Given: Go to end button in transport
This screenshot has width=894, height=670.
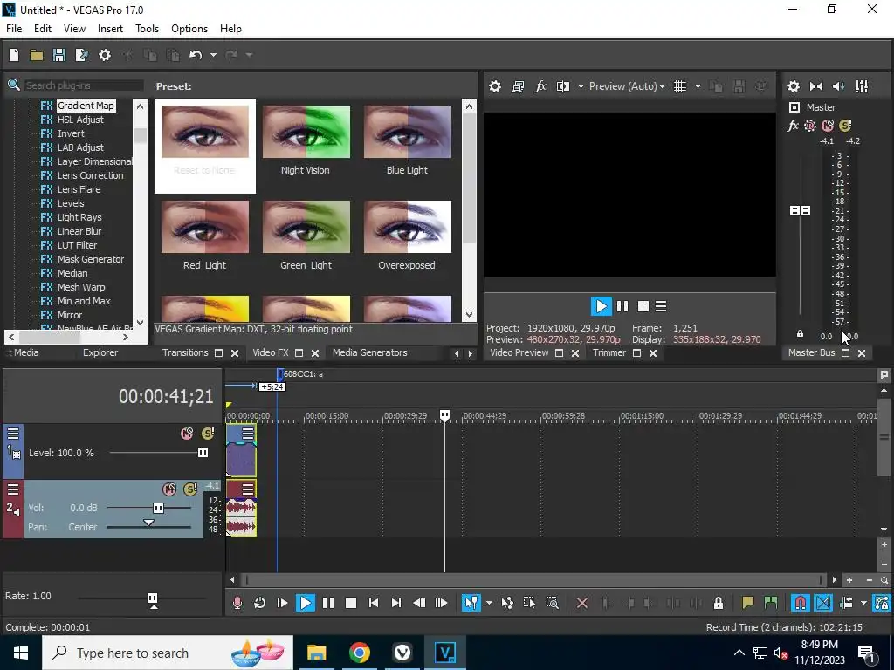Looking at the screenshot, I should 396,603.
